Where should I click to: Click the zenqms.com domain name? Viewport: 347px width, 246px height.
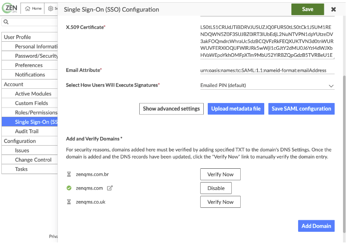[89, 188]
